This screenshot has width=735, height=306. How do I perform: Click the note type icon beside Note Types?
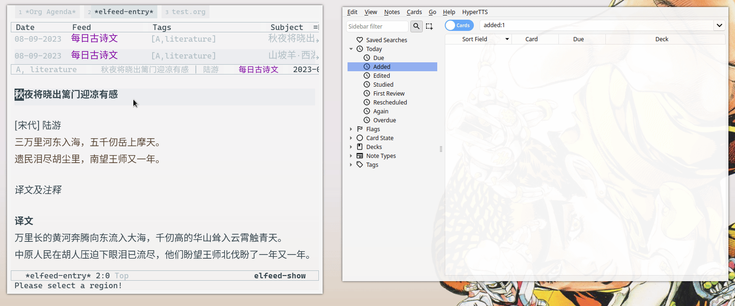(360, 156)
